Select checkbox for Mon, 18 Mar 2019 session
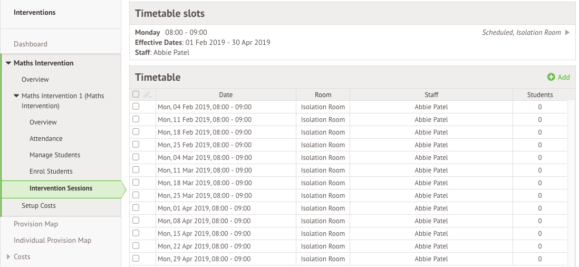The width and height of the screenshot is (579, 267). (136, 183)
